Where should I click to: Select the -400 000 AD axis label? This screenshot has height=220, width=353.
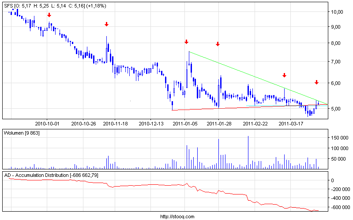point(340,198)
